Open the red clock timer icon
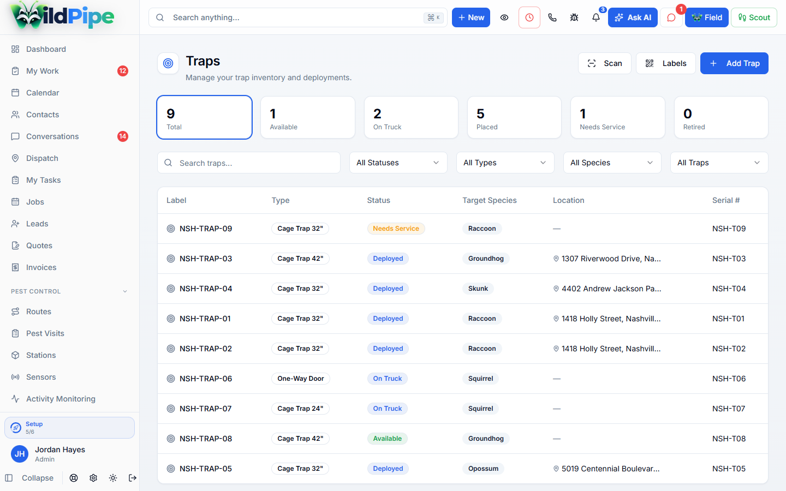This screenshot has width=786, height=491. tap(529, 17)
